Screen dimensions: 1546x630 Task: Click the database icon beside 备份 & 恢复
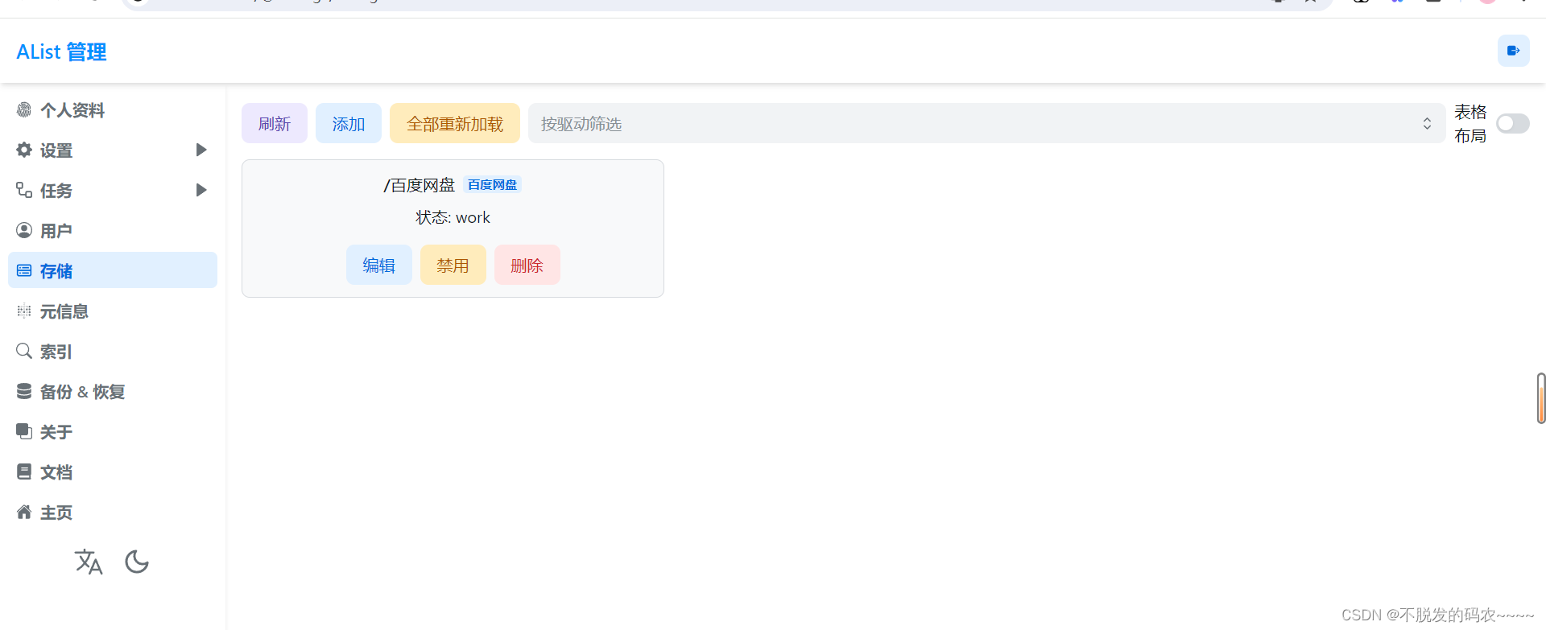pyautogui.click(x=24, y=392)
